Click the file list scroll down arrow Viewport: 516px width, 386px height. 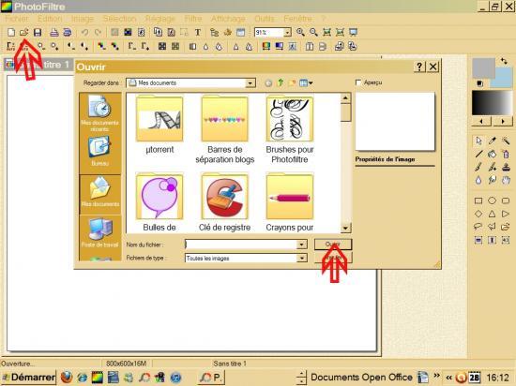[x=345, y=228]
